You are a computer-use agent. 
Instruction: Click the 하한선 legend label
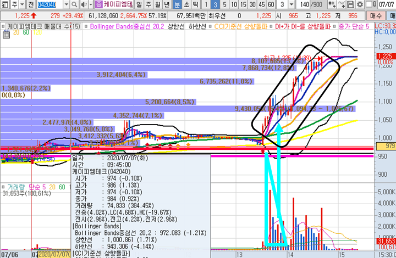coord(197,26)
